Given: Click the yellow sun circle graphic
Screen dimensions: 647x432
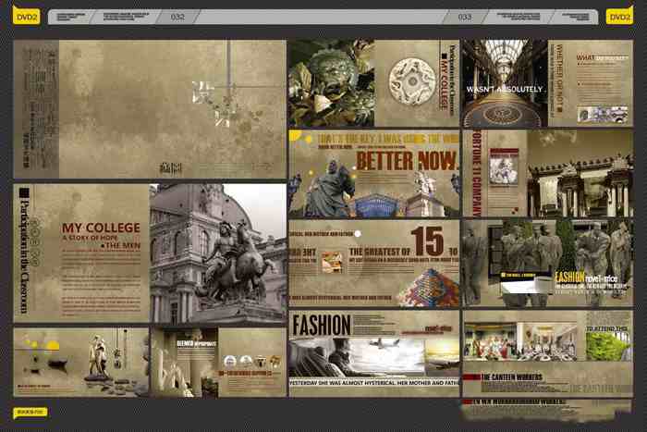Looking at the screenshot, I should point(53,345).
